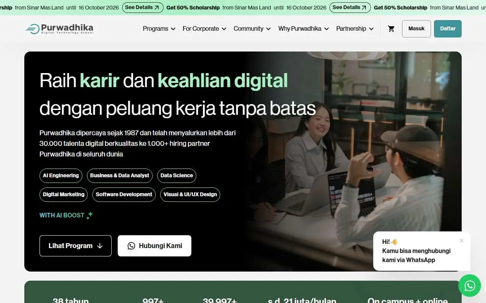
Task: Expand the Community menu
Action: click(252, 29)
